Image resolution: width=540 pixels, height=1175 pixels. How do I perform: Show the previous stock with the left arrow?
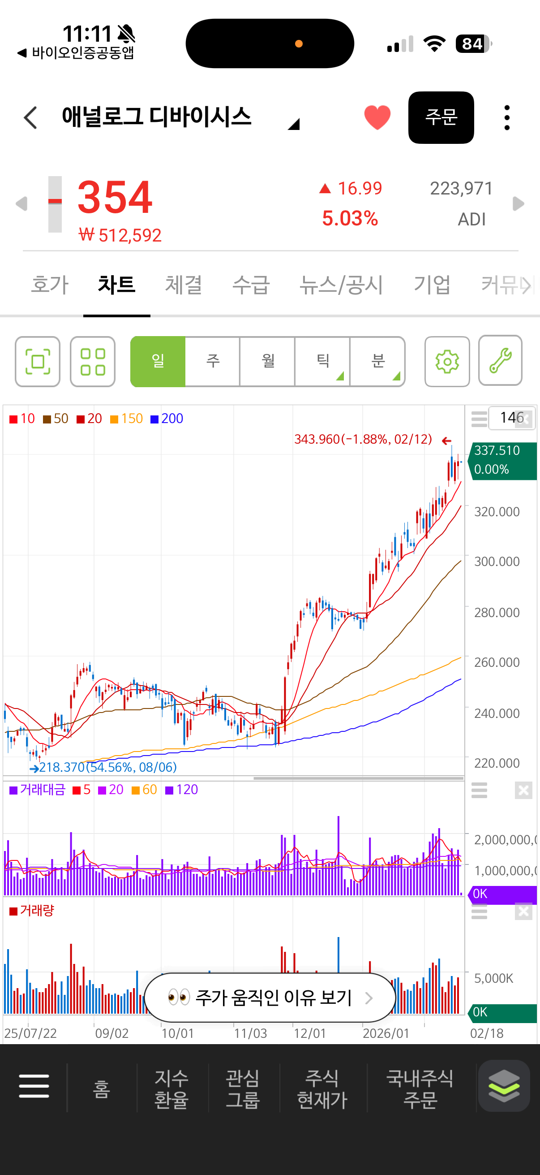(x=21, y=203)
